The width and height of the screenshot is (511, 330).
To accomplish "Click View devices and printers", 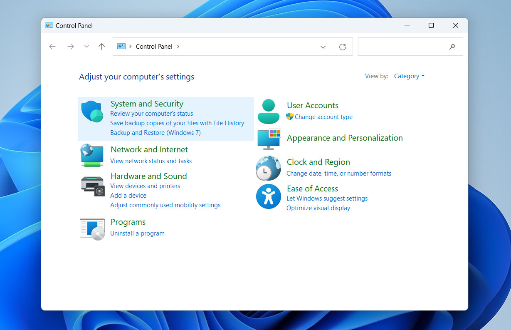I will 145,186.
